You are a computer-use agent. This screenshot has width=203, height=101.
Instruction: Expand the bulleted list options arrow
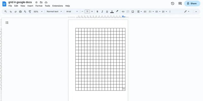160,12
